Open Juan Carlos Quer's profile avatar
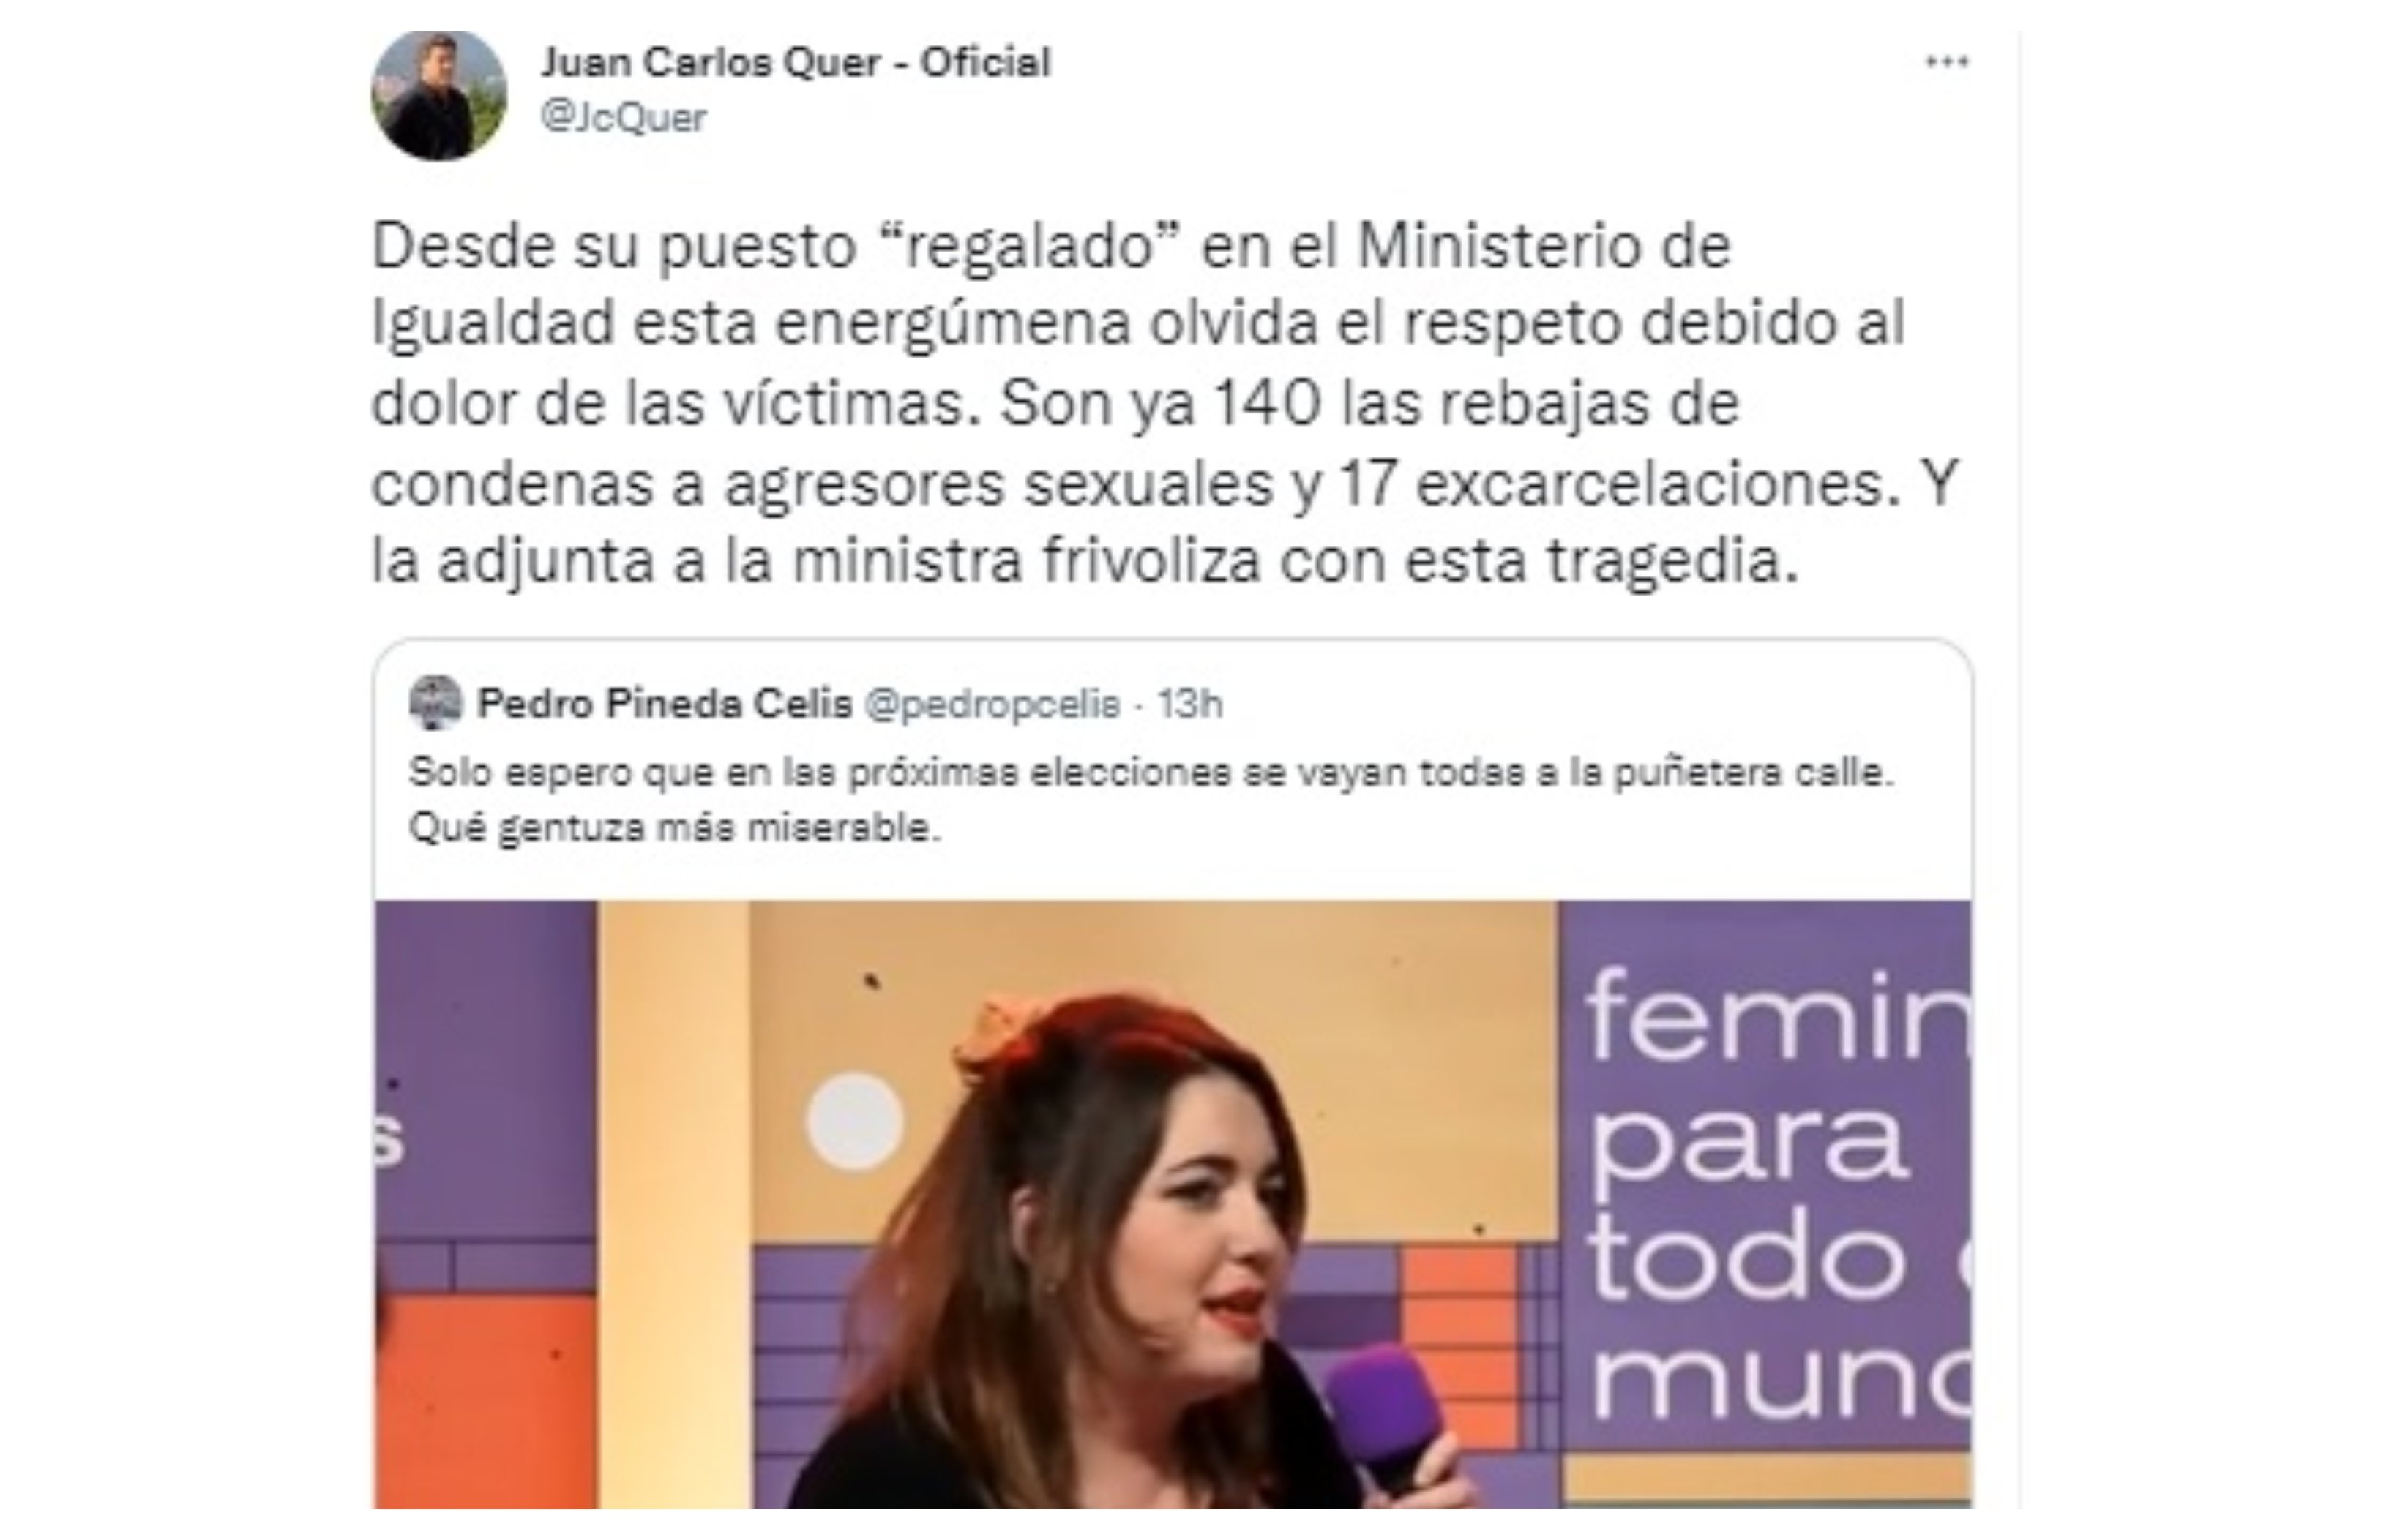Viewport: 2389px width, 1540px height. click(x=438, y=95)
